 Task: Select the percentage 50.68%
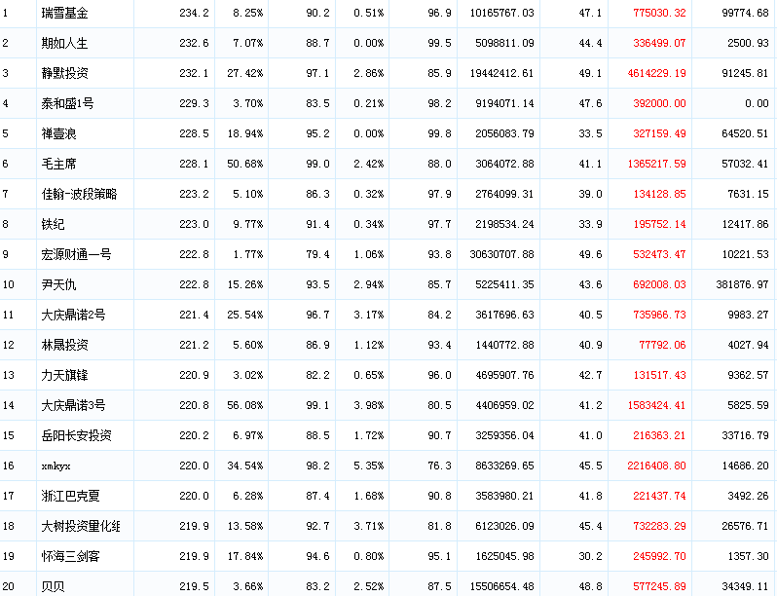[x=245, y=164]
